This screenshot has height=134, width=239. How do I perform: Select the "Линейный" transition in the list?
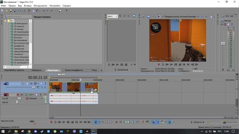18,54
